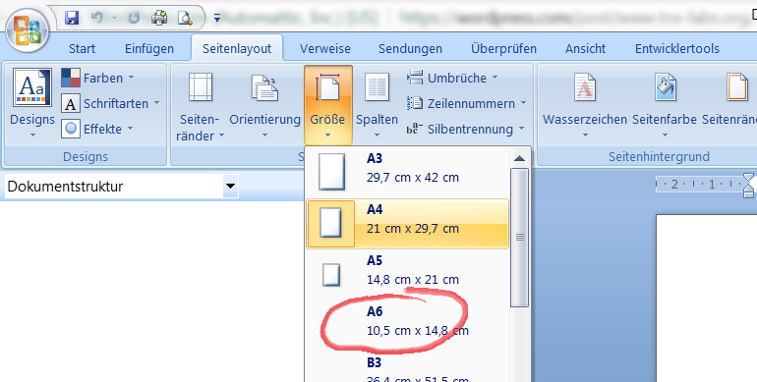Choose A3 paper size
This screenshot has height=382, width=757.
coord(407,172)
